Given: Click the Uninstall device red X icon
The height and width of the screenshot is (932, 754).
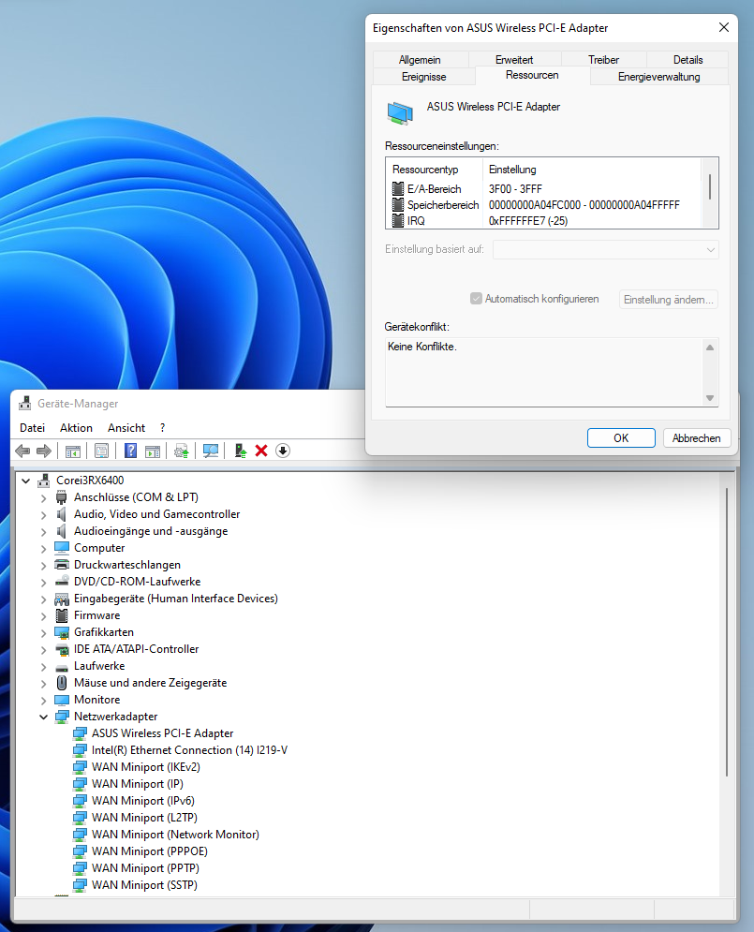Looking at the screenshot, I should [x=259, y=451].
